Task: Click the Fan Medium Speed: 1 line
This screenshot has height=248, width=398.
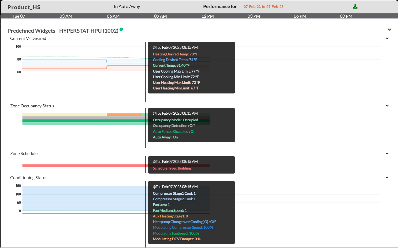Action: coord(170,211)
